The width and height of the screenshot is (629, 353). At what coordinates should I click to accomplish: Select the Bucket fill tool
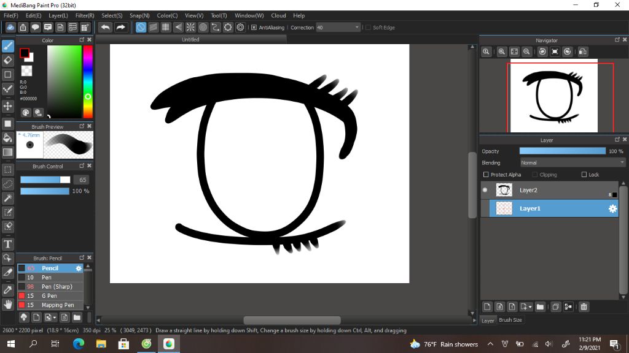[8, 138]
